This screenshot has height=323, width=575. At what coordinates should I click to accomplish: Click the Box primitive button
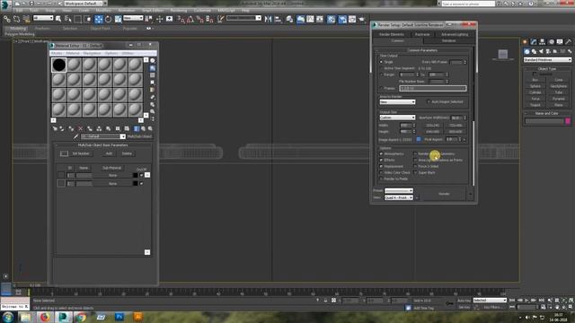(x=535, y=80)
